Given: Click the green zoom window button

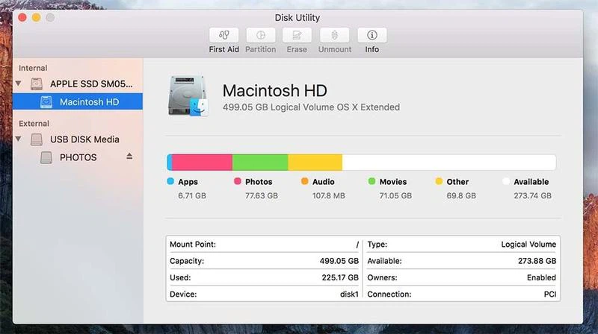Looking at the screenshot, I should click(x=50, y=16).
